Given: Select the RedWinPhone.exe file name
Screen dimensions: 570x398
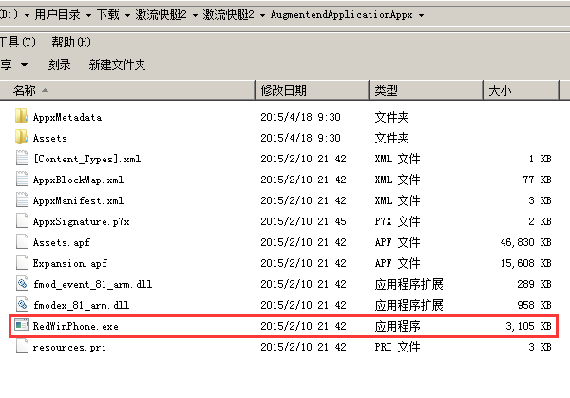Looking at the screenshot, I should (x=75, y=326).
